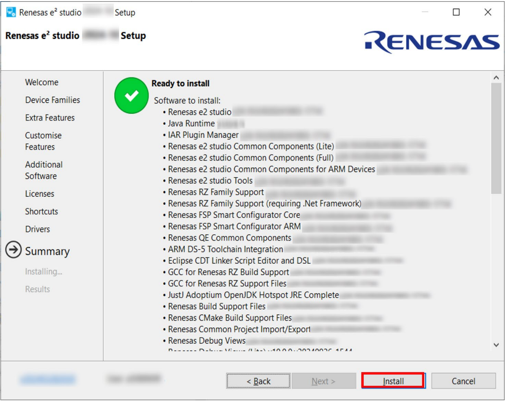Start installation with the Install button
The image size is (505, 401).
[393, 381]
